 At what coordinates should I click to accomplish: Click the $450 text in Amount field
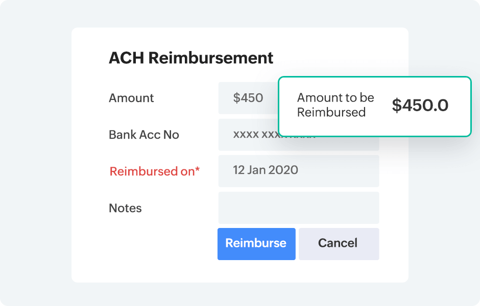tap(248, 98)
